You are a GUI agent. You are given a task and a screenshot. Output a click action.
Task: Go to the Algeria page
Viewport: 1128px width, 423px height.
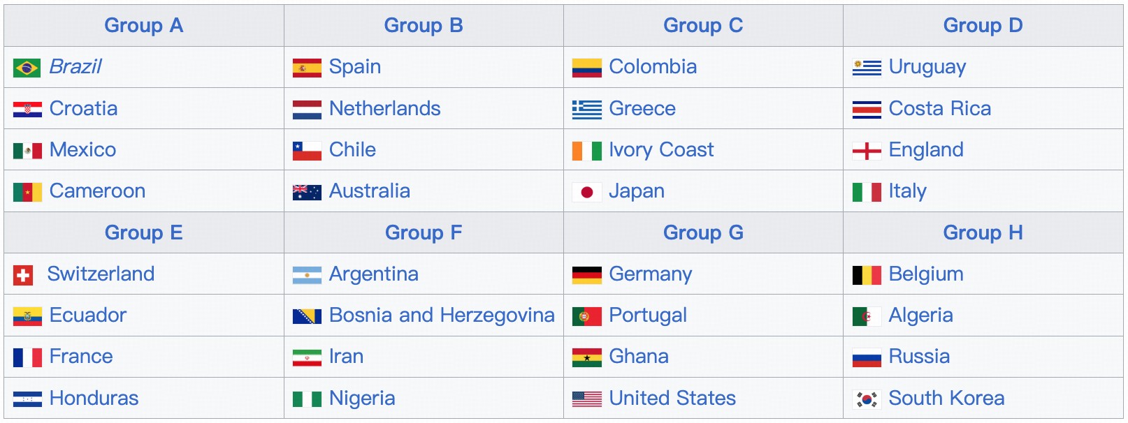pyautogui.click(x=920, y=316)
